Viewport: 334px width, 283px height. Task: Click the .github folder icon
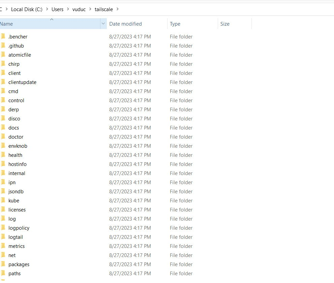(x=3, y=46)
